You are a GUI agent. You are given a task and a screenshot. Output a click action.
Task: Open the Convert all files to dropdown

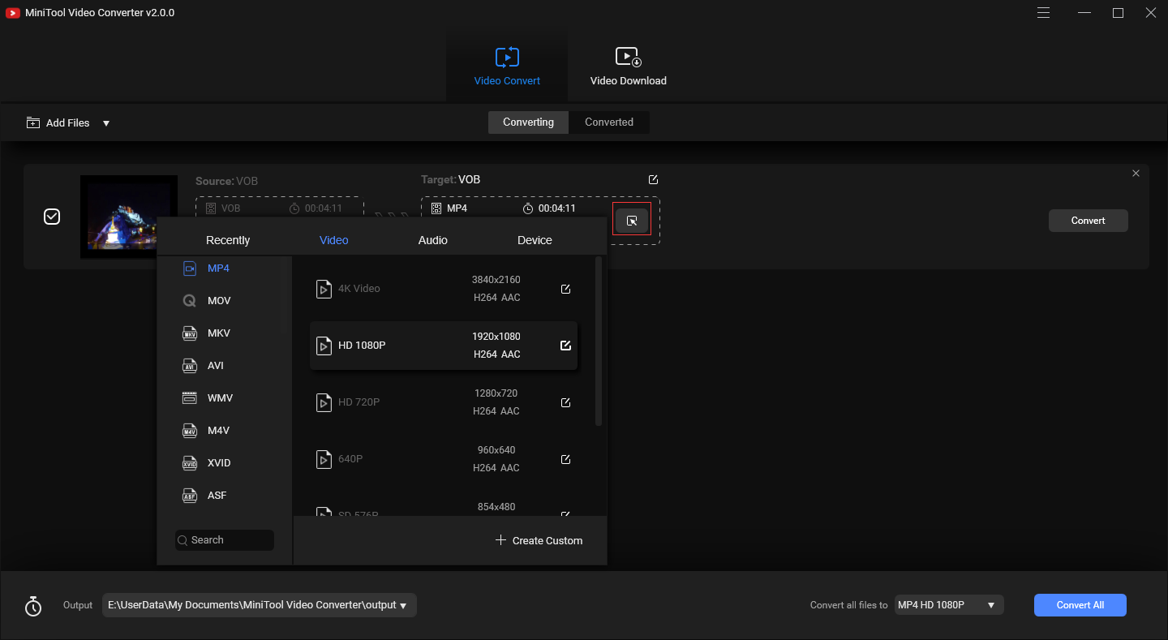click(x=990, y=604)
